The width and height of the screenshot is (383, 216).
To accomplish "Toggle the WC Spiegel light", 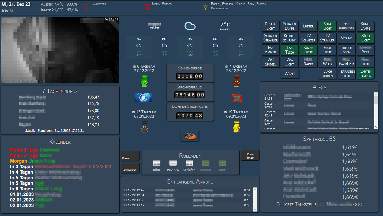I will 271,62.
